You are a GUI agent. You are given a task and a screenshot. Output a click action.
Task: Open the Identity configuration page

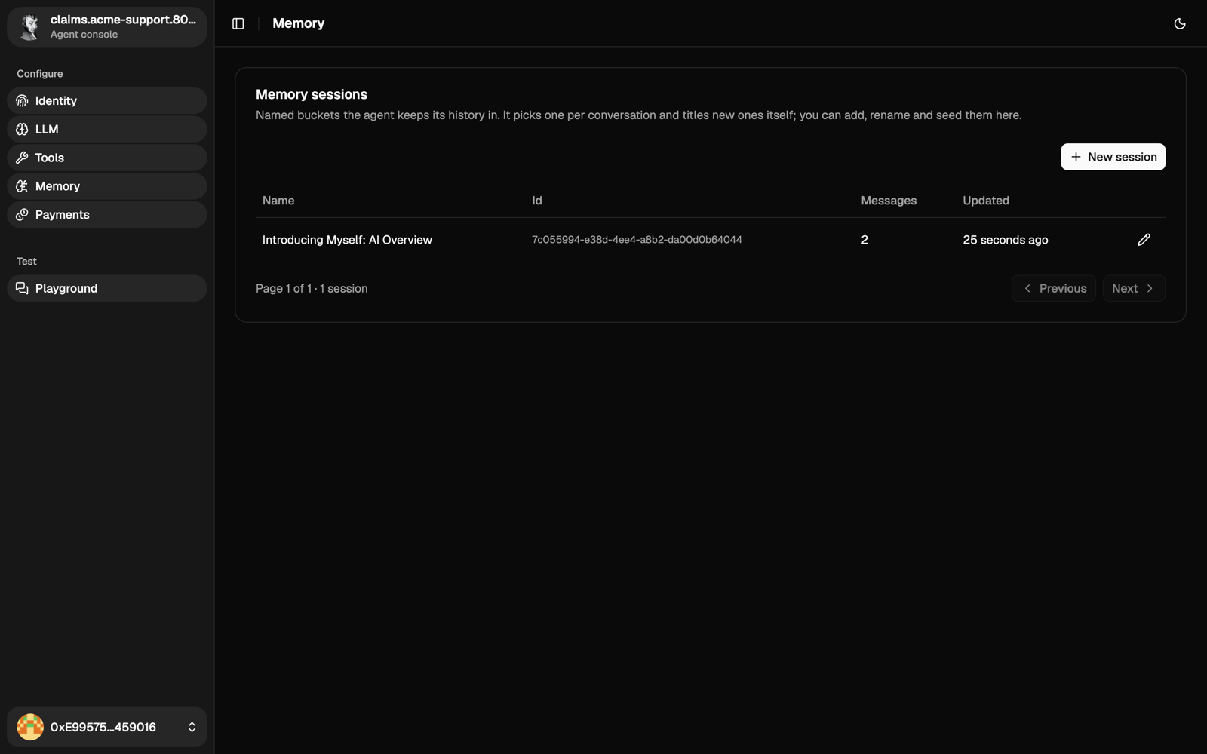(x=107, y=101)
